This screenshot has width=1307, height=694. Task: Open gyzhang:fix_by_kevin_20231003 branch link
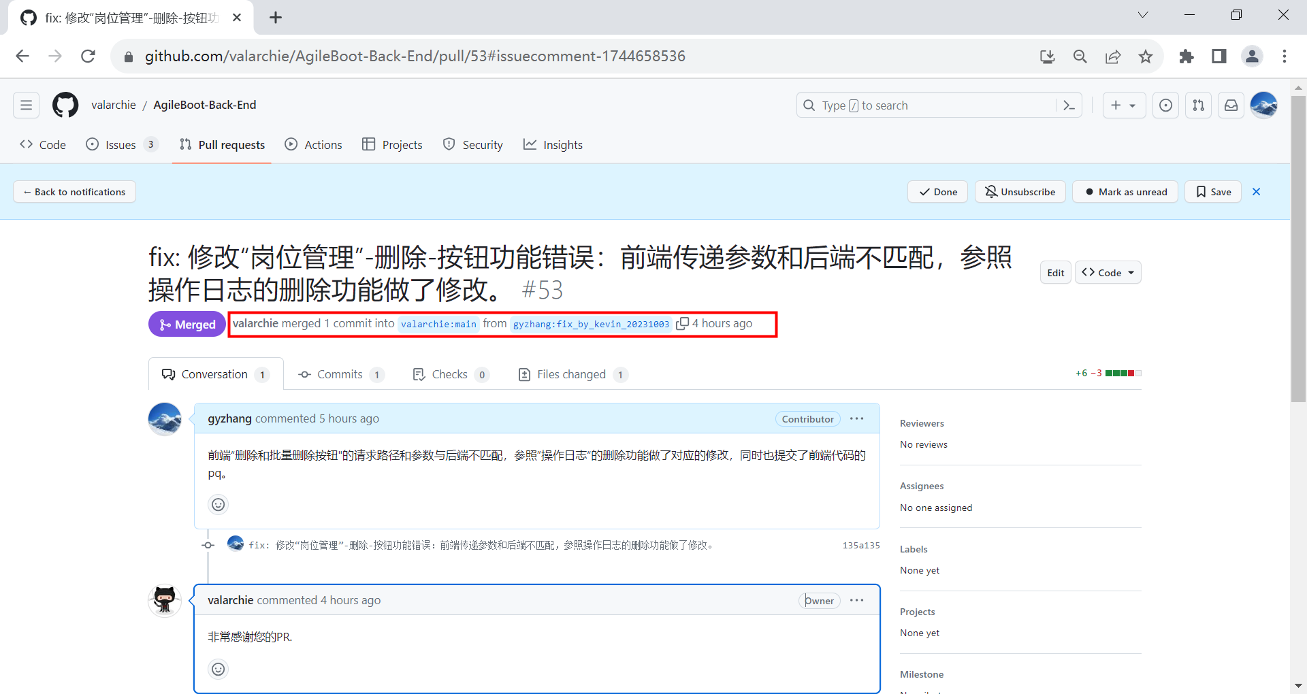(591, 324)
